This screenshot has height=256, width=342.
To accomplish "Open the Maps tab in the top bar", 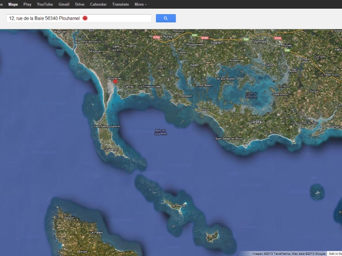I will coord(13,4).
